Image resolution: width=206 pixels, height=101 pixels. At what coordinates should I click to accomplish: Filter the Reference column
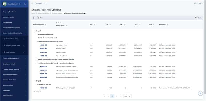tap(167, 24)
